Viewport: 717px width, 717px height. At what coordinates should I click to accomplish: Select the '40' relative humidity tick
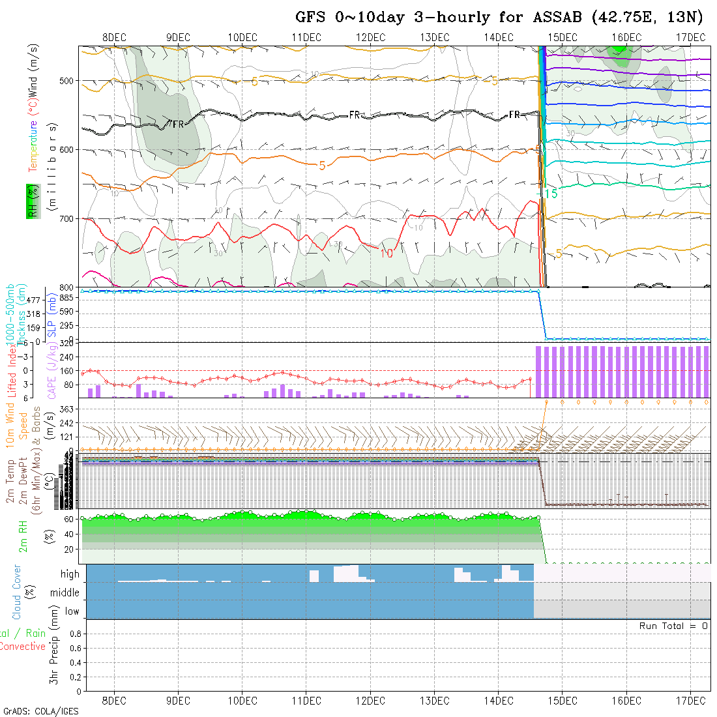tap(68, 534)
